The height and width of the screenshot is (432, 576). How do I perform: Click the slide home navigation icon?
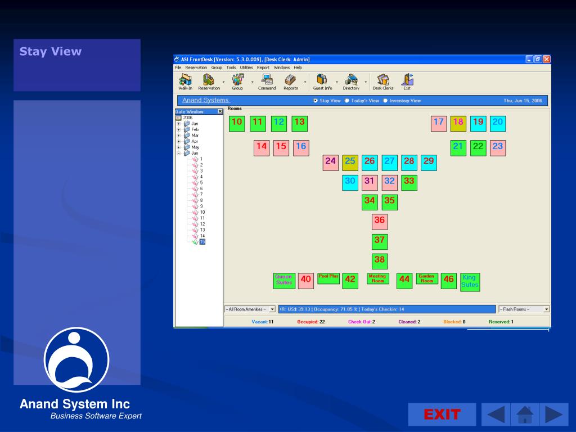coord(525,415)
